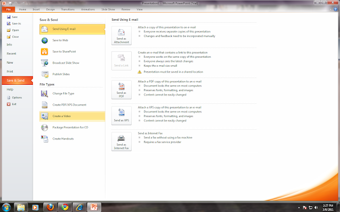Choose Save to Web globe option
The image size is (340, 212).
[72, 40]
